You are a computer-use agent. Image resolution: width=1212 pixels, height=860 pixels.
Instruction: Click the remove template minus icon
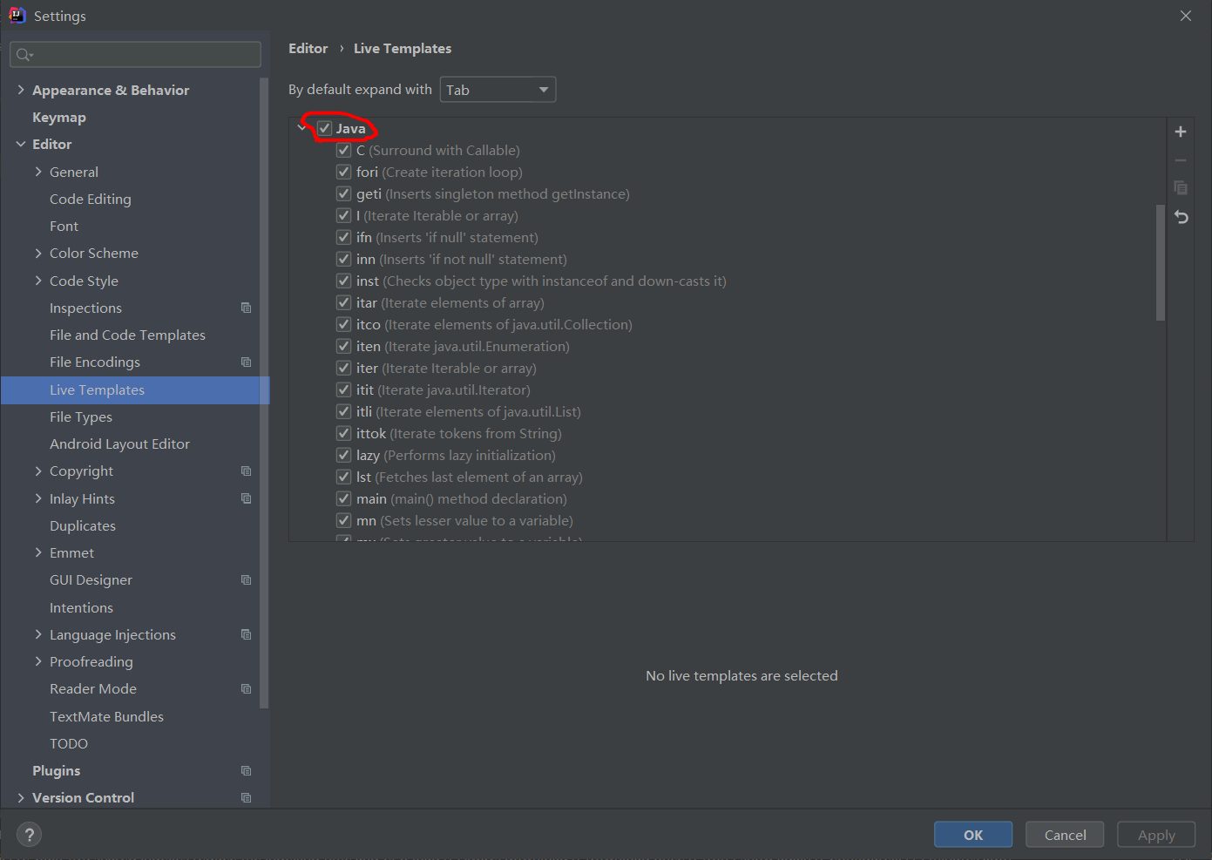[x=1181, y=160]
